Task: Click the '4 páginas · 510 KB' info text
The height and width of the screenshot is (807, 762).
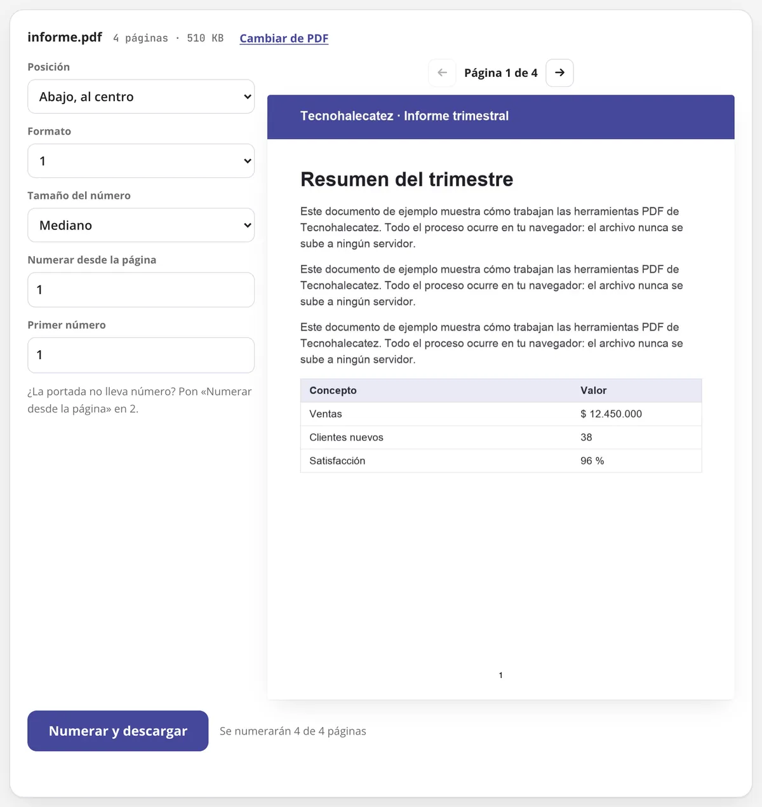Action: 168,38
